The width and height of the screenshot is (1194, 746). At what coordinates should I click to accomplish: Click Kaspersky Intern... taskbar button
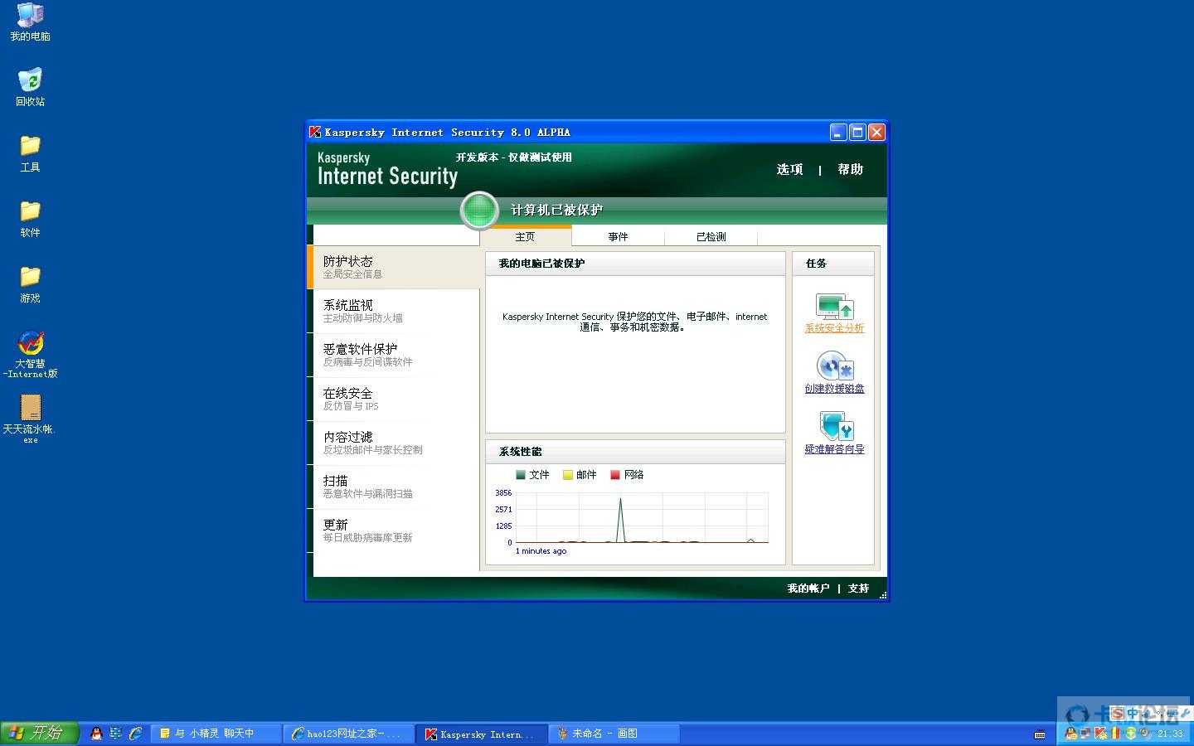pyautogui.click(x=481, y=734)
